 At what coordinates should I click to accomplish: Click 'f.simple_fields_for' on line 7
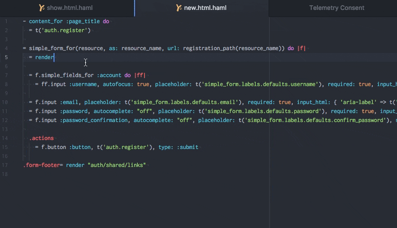[x=64, y=75]
